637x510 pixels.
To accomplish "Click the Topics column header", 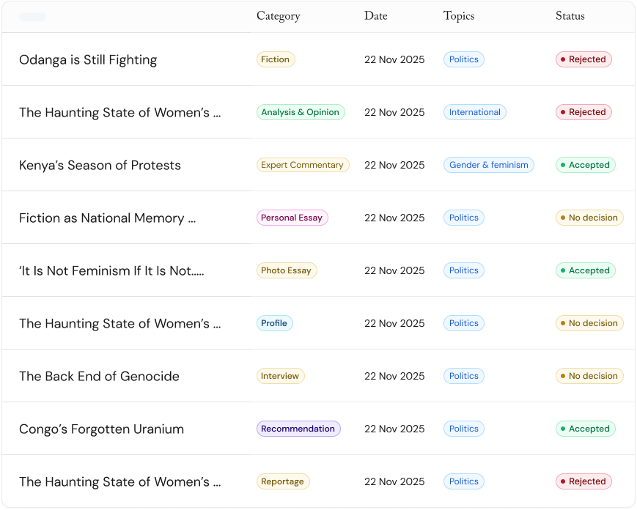I will click(x=459, y=16).
